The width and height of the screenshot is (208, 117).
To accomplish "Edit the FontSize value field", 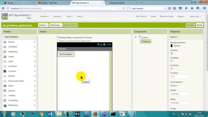I will coord(180,77).
